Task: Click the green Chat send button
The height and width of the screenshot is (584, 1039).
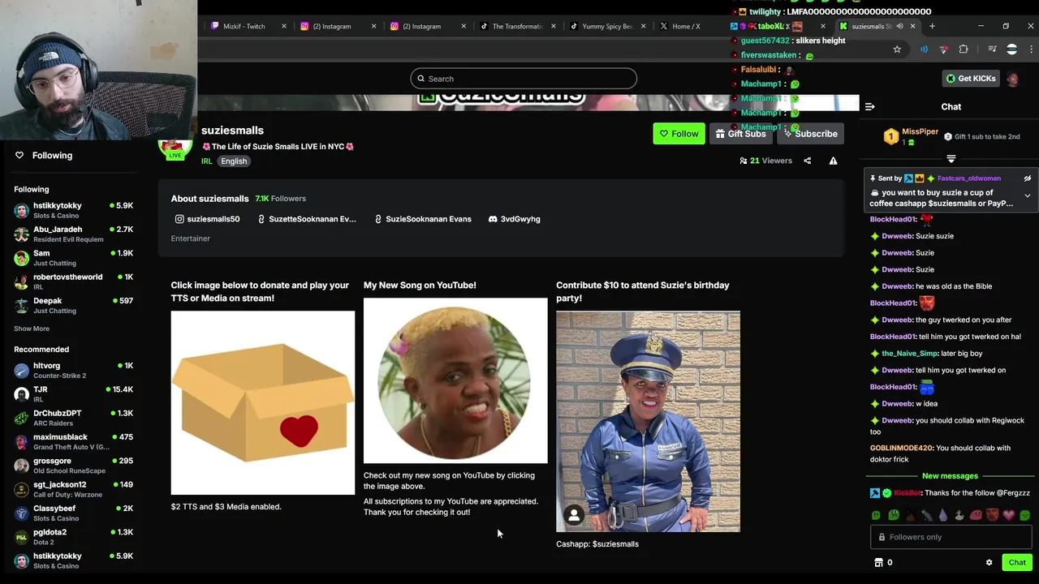Action: [x=1017, y=562]
